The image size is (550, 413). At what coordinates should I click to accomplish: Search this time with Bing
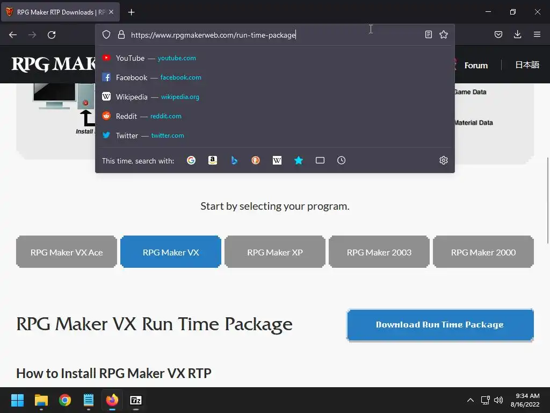tap(234, 160)
